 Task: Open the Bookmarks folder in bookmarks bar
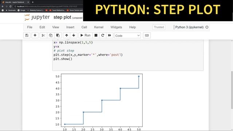click(11, 10)
